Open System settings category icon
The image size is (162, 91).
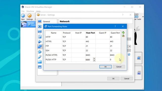[x=40, y=26]
